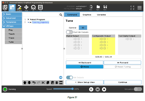145x101 pixels.
Task: Switch to the Control sub-tab
Action: 72,28
